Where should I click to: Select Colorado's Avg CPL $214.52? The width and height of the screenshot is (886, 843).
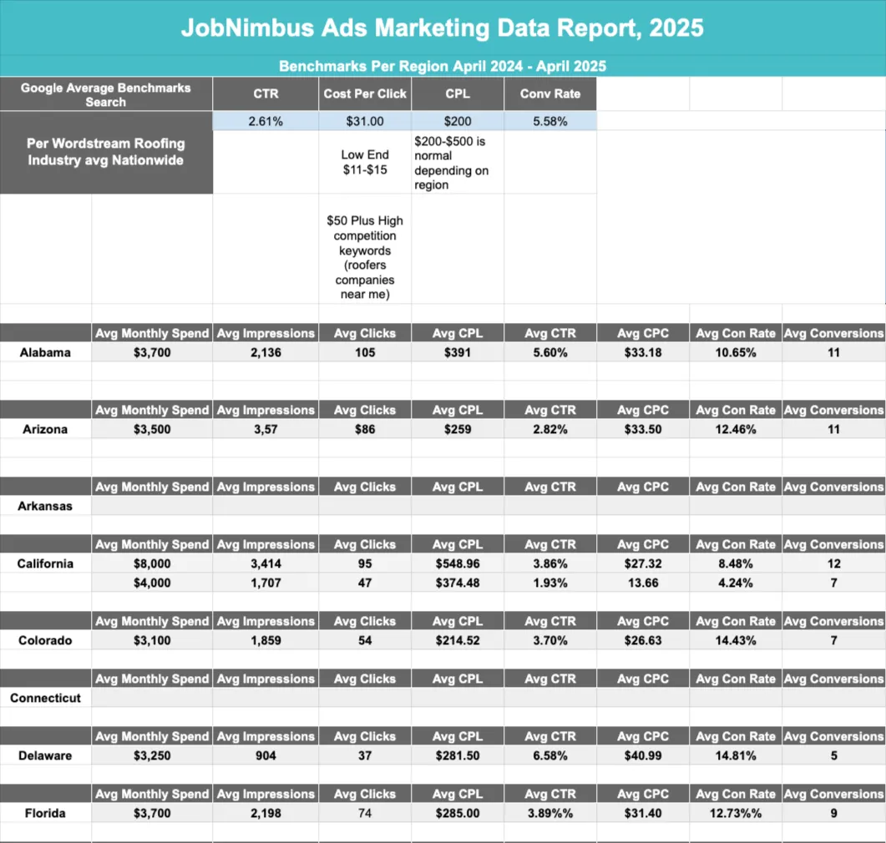458,640
